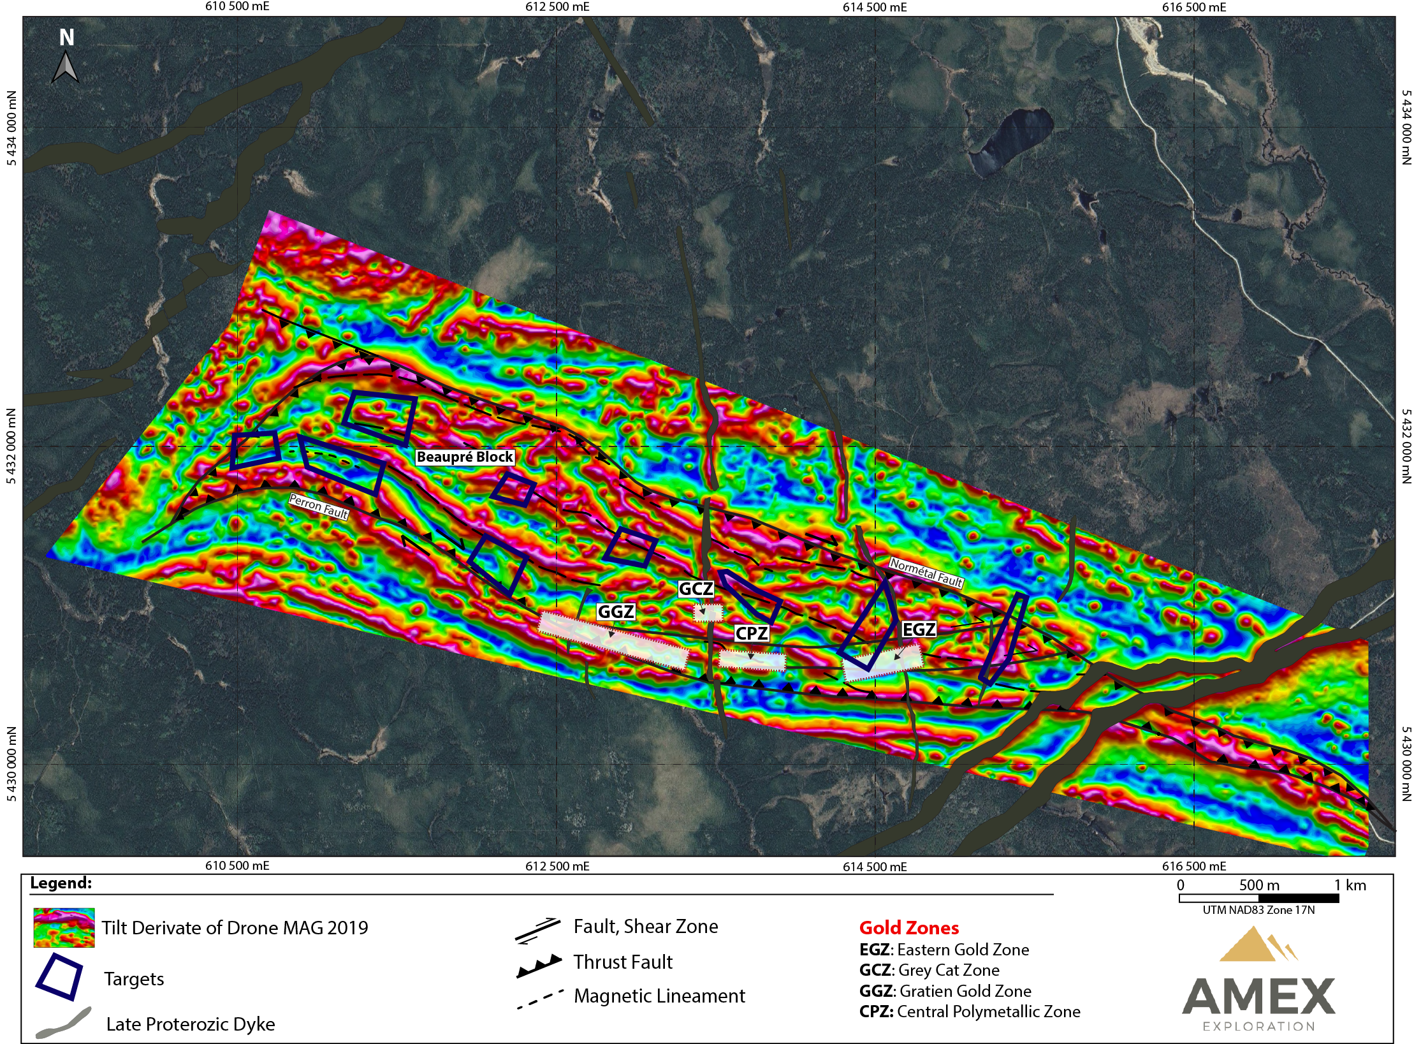
Task: Click the north arrow symbol
Action: coord(65,67)
